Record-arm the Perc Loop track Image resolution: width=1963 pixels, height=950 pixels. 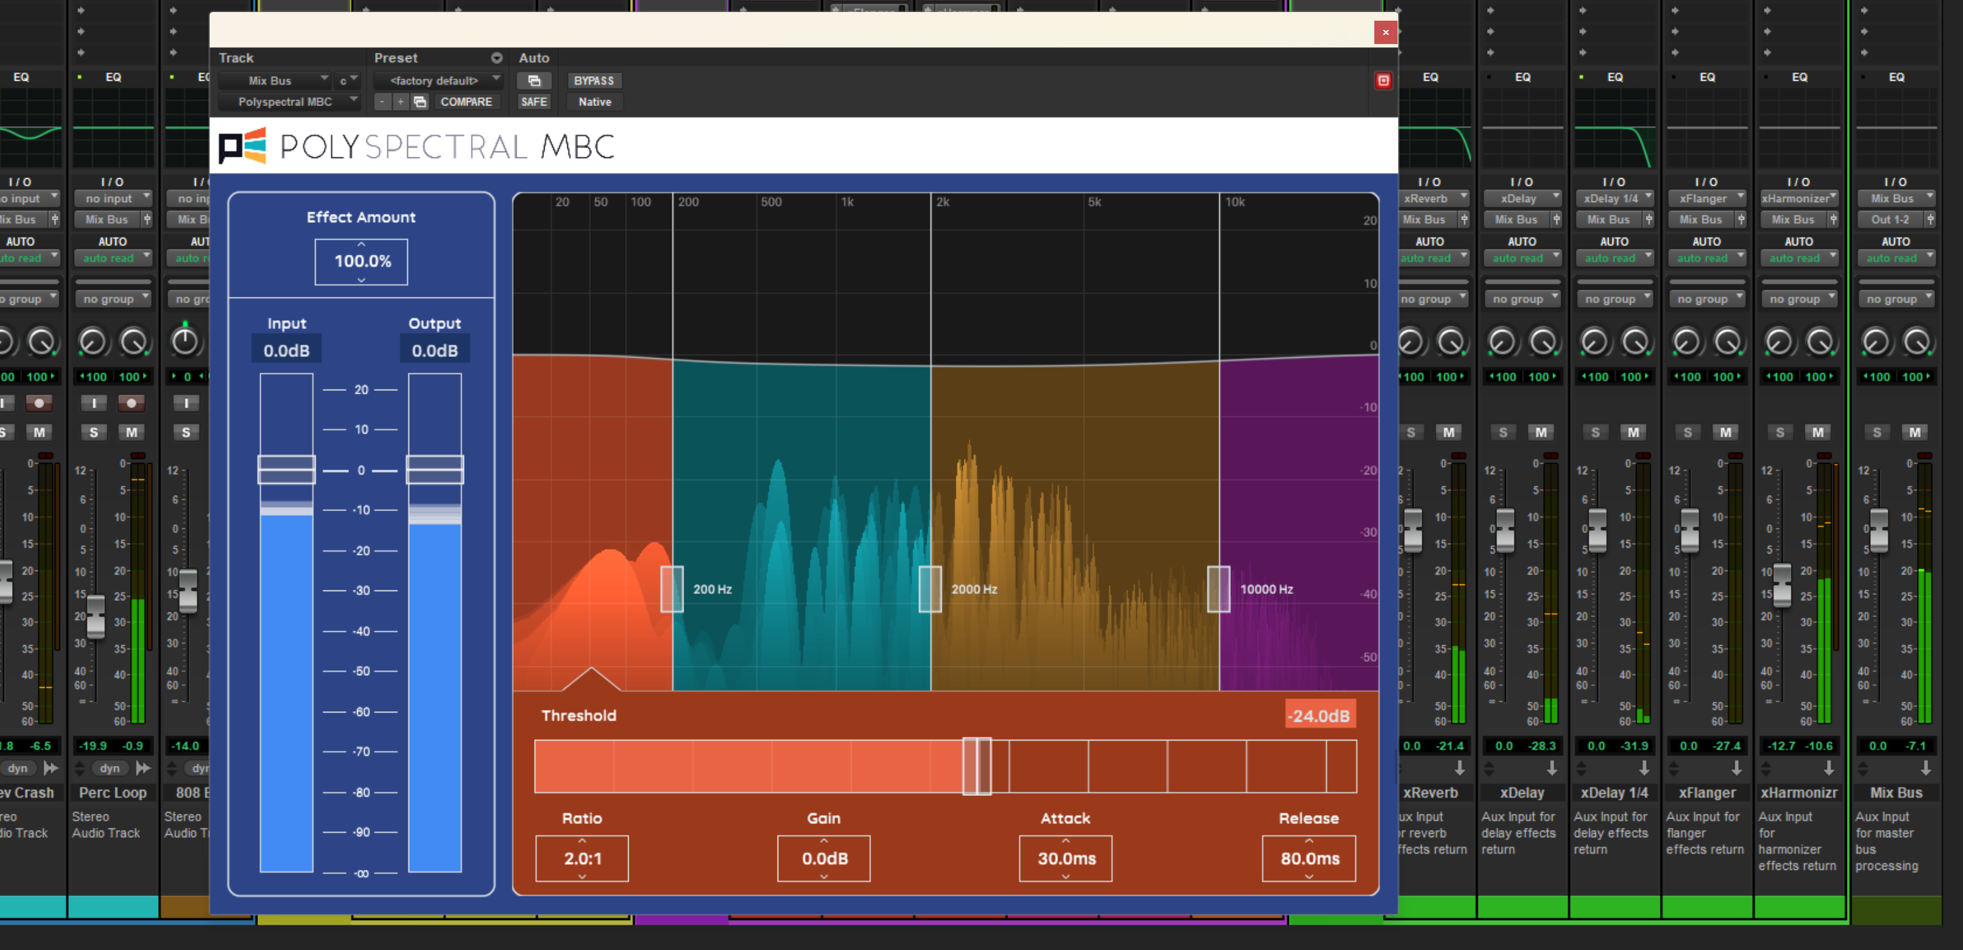(x=132, y=404)
